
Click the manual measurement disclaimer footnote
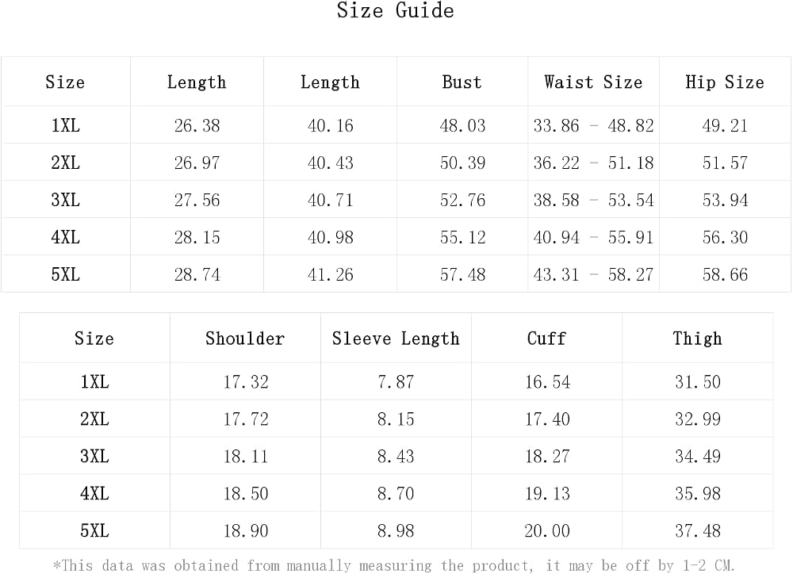pyautogui.click(x=394, y=565)
